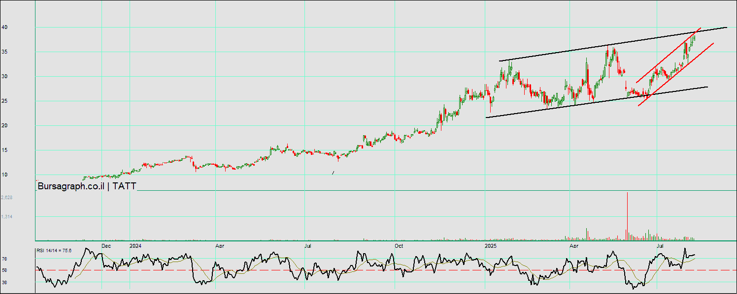Click the 2024 year label on the time axis
The width and height of the screenshot is (737, 294).
pyautogui.click(x=135, y=245)
